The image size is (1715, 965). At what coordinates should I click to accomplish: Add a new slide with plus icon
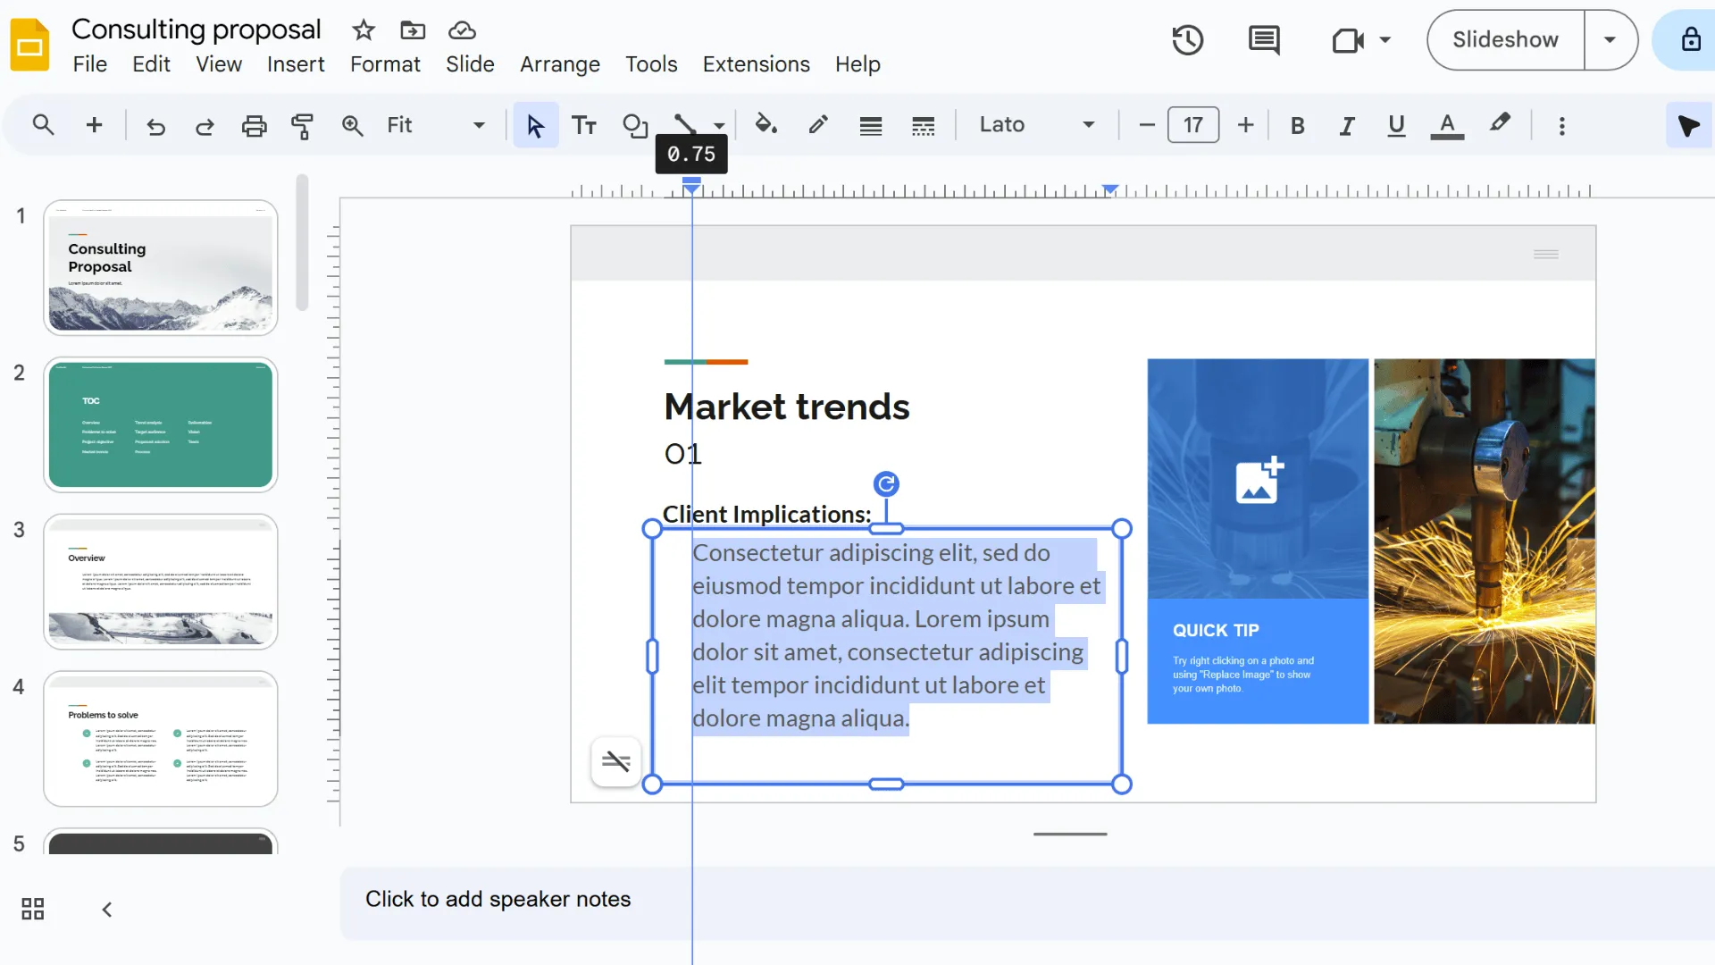(94, 125)
